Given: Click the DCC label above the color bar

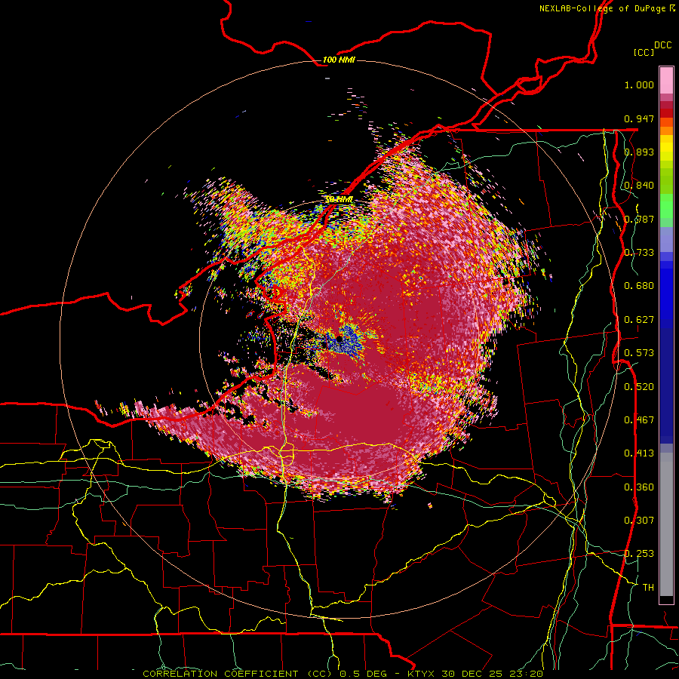Looking at the screenshot, I should pos(663,45).
